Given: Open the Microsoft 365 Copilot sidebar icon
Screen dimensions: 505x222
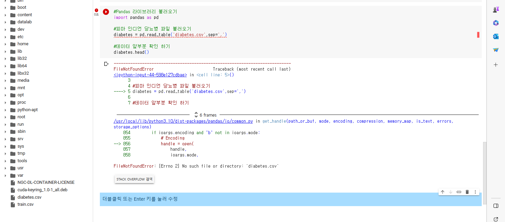Looking at the screenshot, I should click(x=496, y=23).
